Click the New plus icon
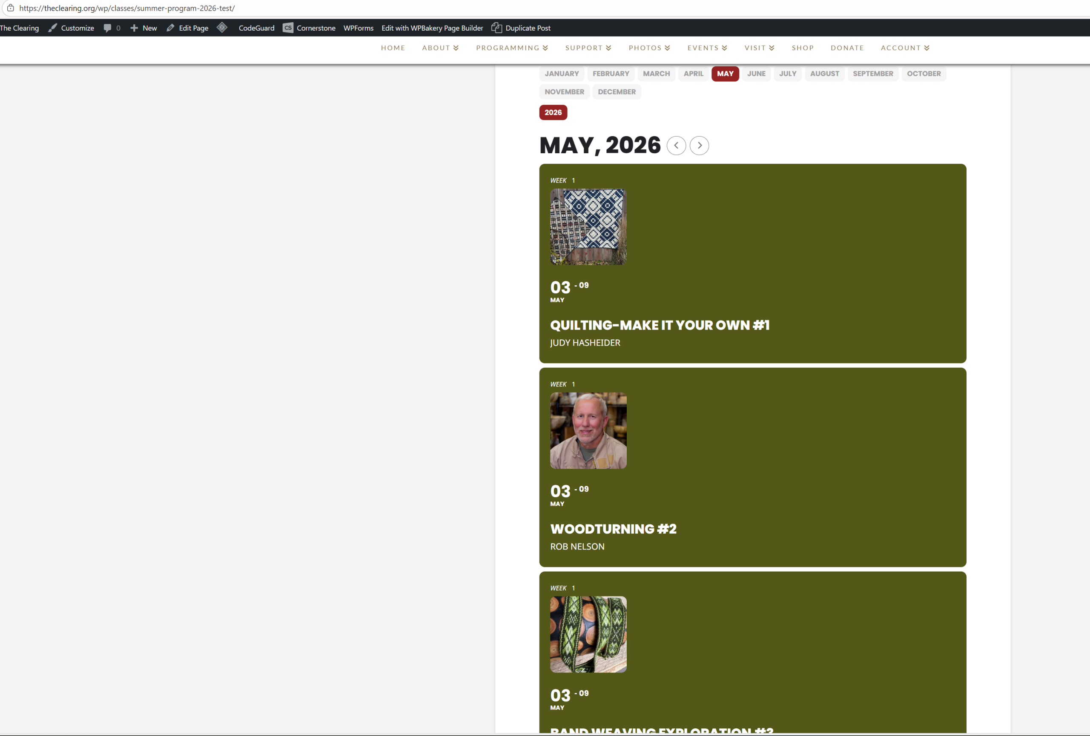 click(134, 28)
